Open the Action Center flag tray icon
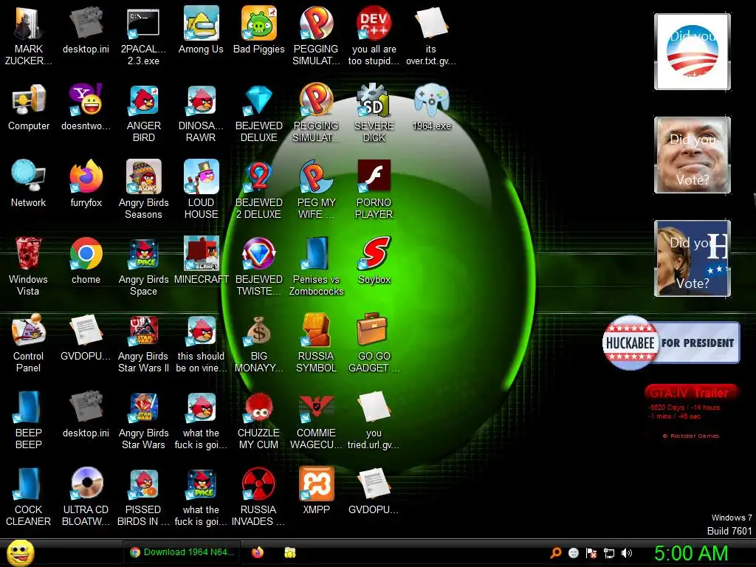Image resolution: width=756 pixels, height=567 pixels. [591, 553]
